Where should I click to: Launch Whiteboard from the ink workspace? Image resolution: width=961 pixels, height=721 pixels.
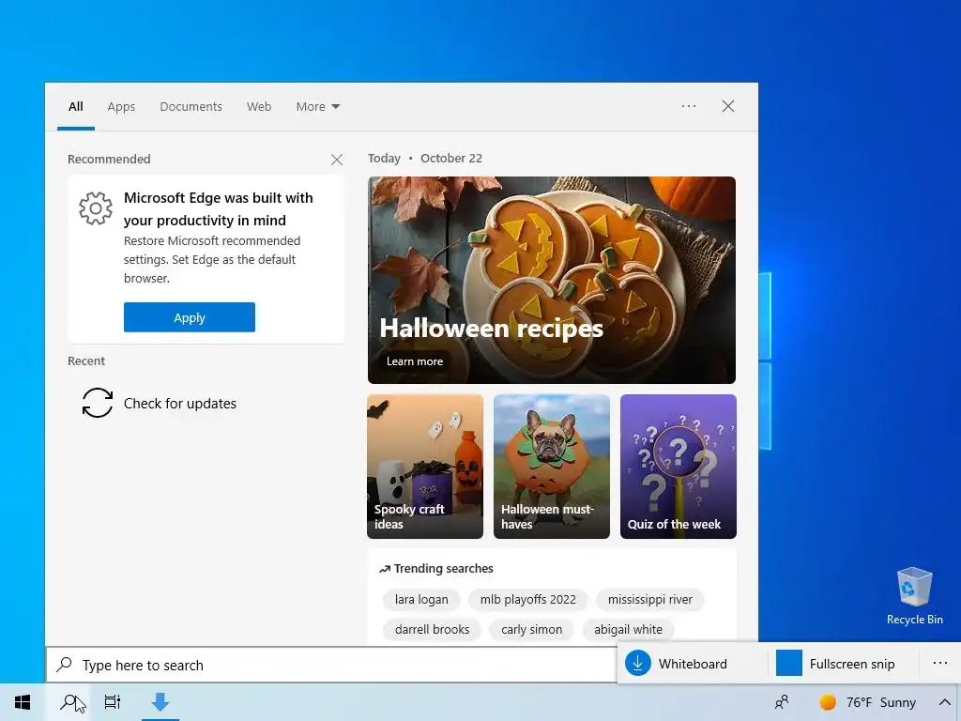point(692,664)
